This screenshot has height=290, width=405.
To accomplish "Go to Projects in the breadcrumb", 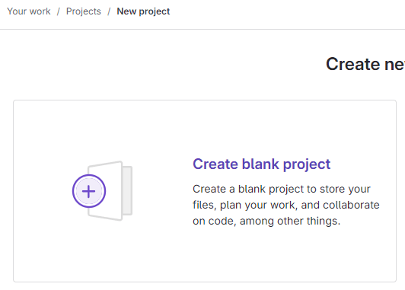I will (84, 11).
